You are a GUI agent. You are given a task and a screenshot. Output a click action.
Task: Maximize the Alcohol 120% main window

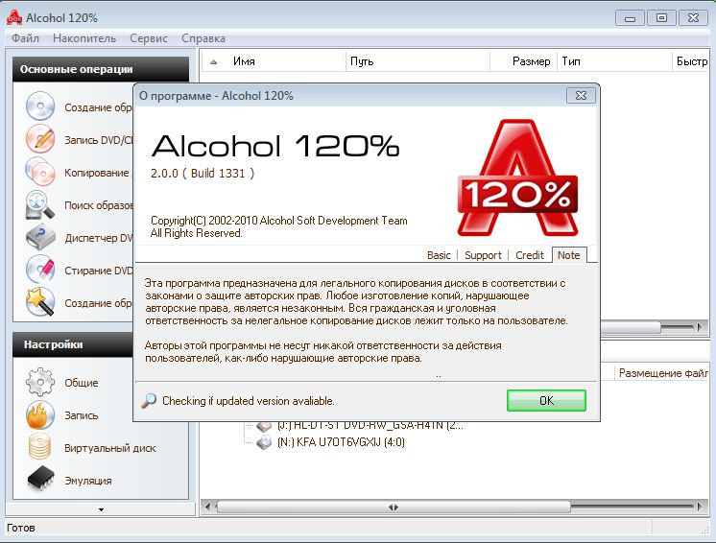click(x=661, y=18)
